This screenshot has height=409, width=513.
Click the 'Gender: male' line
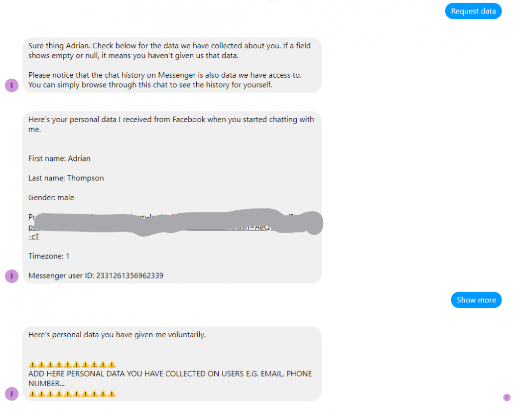click(x=51, y=198)
